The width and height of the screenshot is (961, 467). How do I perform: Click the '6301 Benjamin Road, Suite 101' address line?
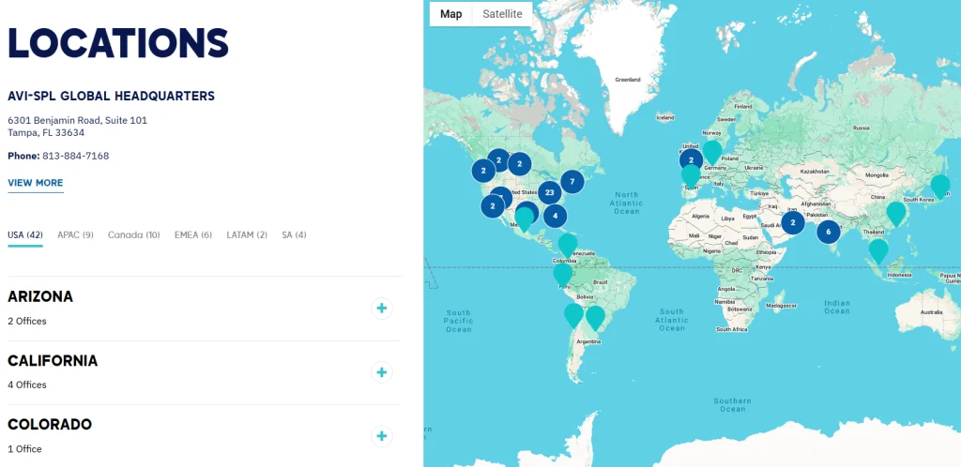coord(78,120)
